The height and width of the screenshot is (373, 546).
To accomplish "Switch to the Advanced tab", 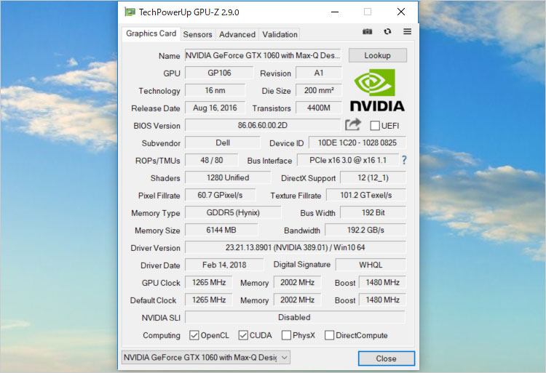I will coord(237,34).
